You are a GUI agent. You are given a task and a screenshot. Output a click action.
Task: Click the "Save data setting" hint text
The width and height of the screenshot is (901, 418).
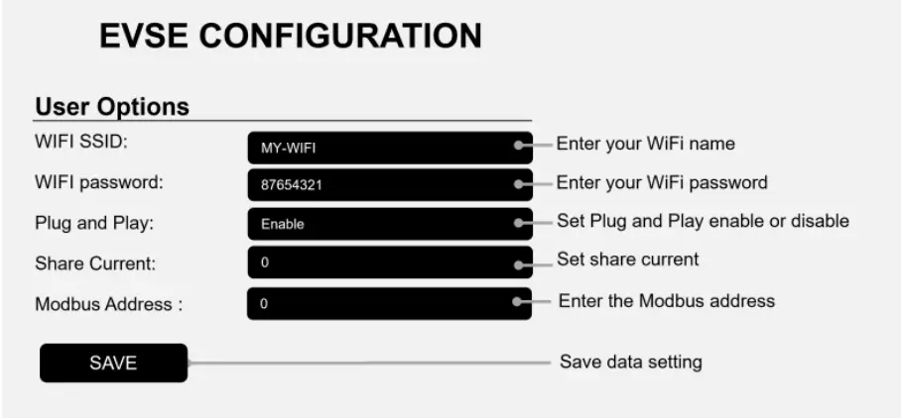coord(630,362)
